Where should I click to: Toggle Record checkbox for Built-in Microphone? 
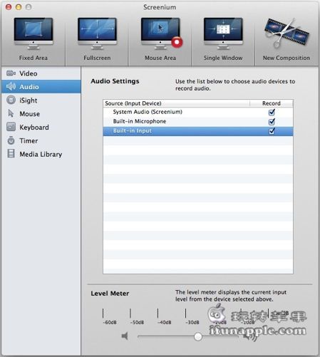tap(272, 122)
